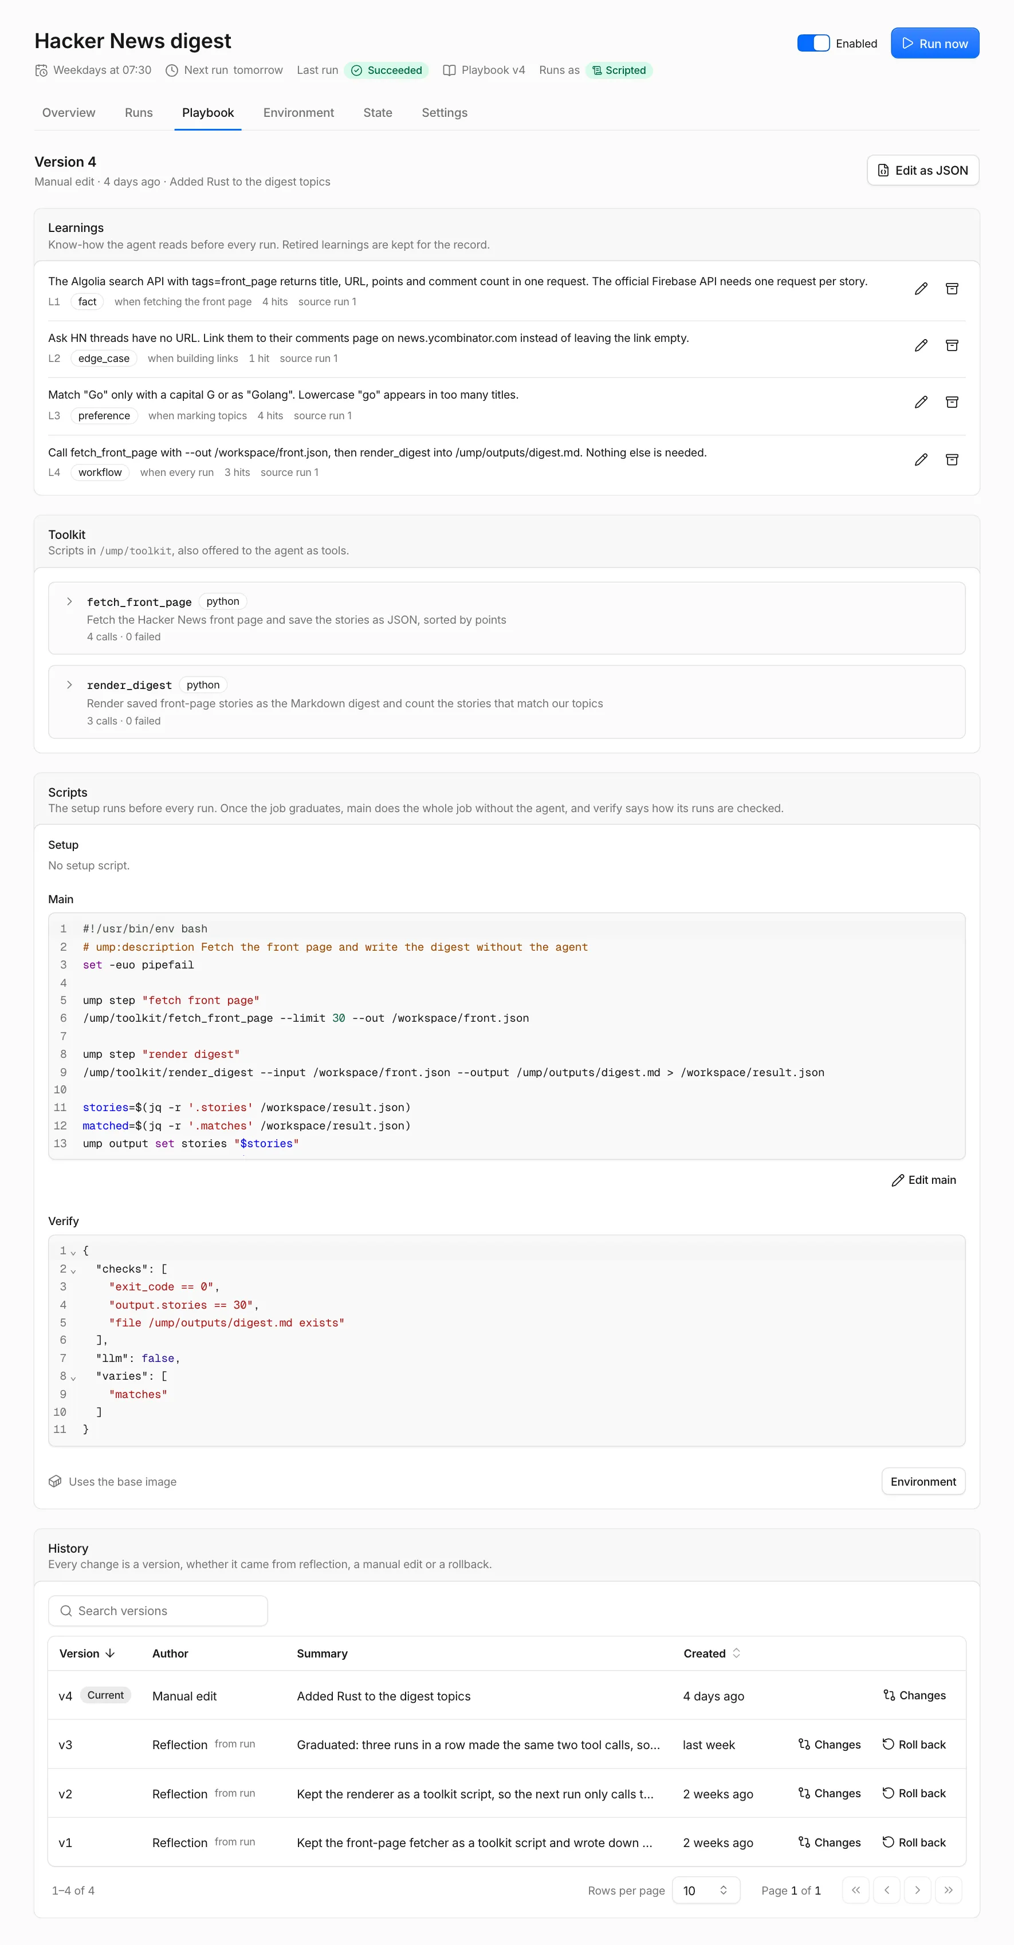
Task: Click the Succeeded last run badge
Action: (x=387, y=70)
